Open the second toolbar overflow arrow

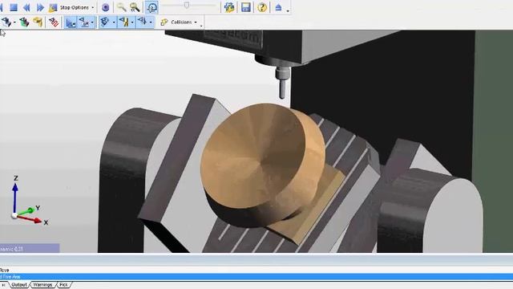coord(201,26)
